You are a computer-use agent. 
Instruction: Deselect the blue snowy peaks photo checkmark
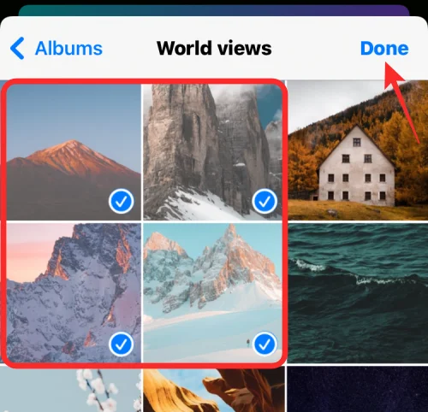265,344
